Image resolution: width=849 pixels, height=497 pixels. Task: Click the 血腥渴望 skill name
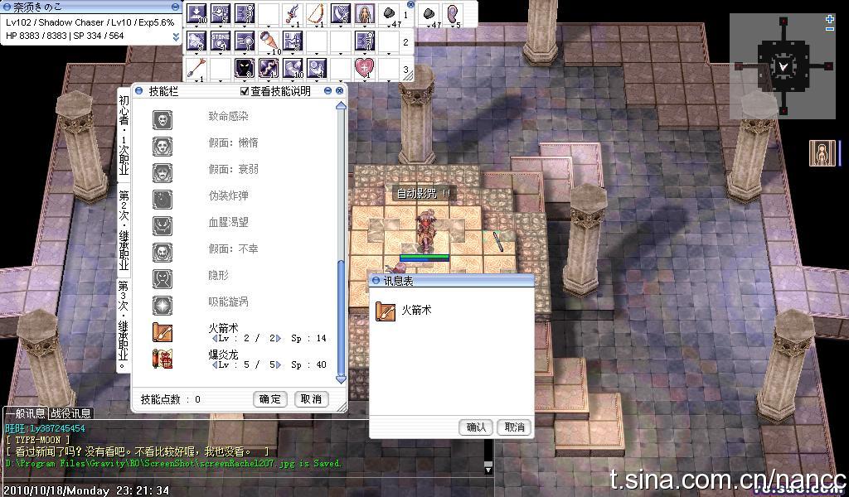pyautogui.click(x=228, y=222)
